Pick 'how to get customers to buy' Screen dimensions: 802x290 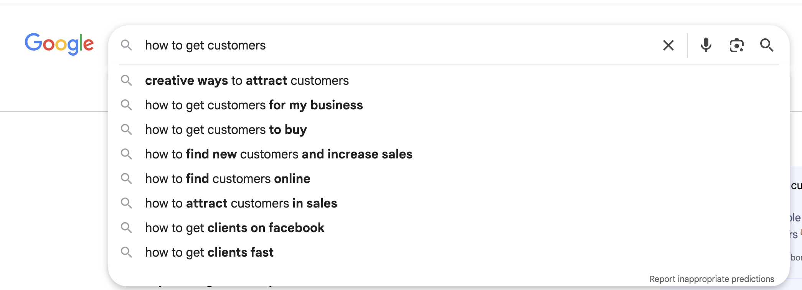pos(226,130)
